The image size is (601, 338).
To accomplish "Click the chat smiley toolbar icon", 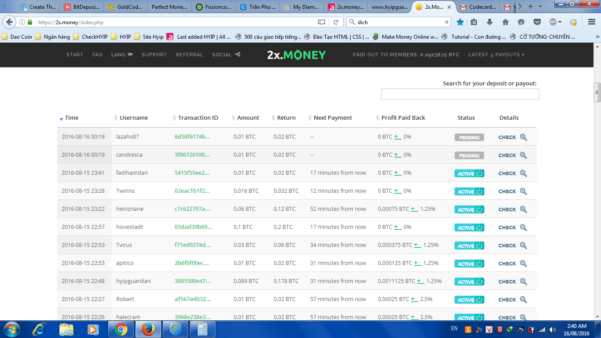I will coord(521,22).
